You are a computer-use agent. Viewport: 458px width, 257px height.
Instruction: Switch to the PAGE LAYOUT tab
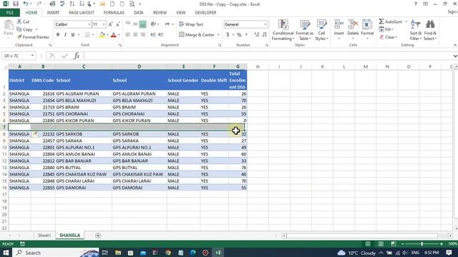(82, 13)
